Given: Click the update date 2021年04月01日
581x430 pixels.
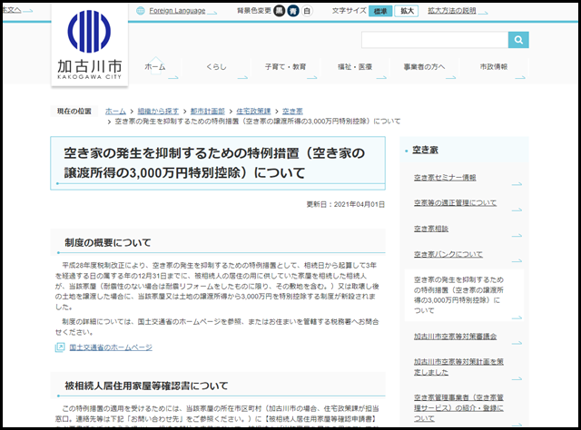Looking at the screenshot, I should tap(359, 204).
